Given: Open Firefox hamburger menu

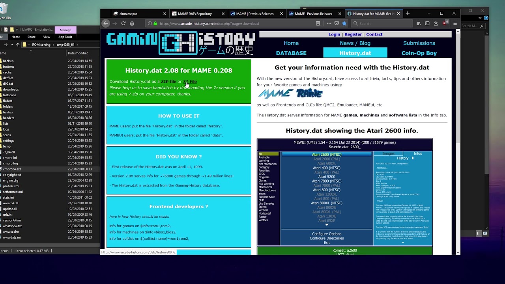Looking at the screenshot, I should 455,23.
